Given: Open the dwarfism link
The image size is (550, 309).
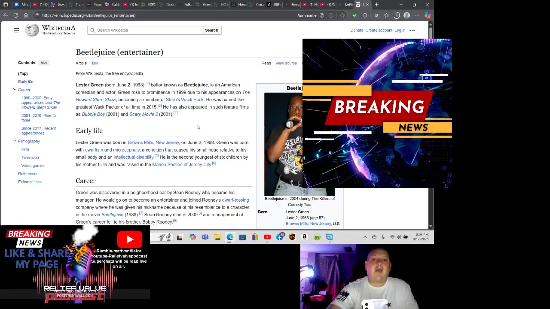Looking at the screenshot, I should 94,150.
